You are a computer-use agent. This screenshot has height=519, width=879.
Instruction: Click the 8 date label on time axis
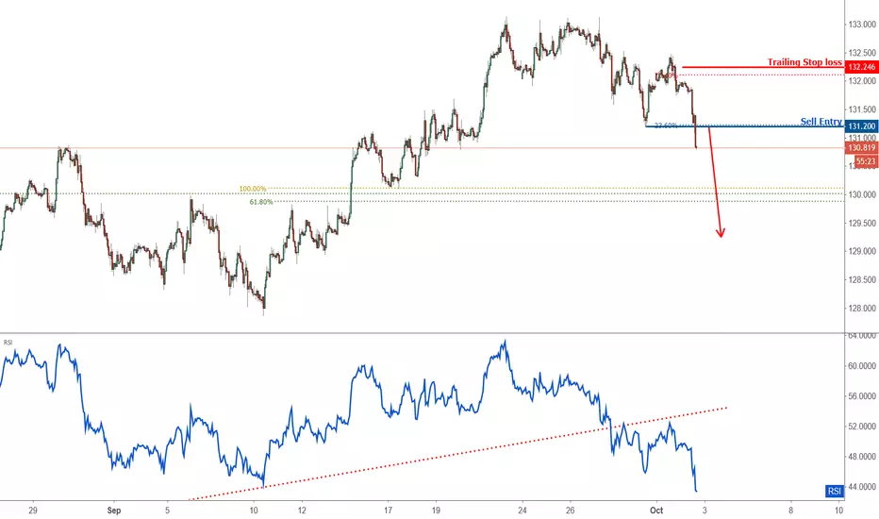click(x=791, y=511)
